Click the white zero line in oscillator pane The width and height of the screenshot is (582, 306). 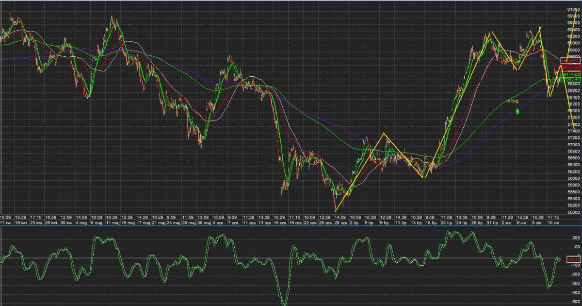pyautogui.click(x=194, y=258)
